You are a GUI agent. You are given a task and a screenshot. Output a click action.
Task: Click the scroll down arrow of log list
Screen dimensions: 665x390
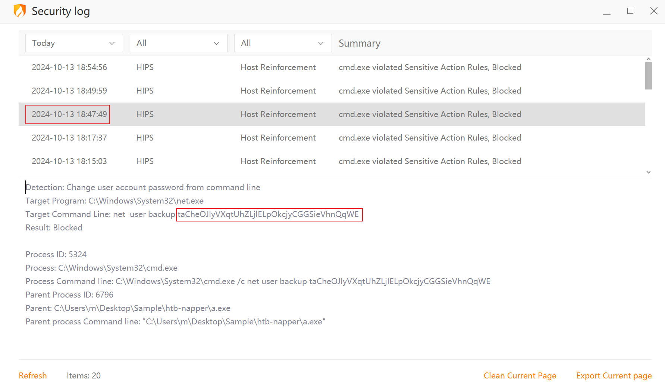649,172
